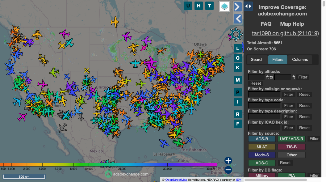Toggle the Other source filter
The image size is (326, 182).
click(291, 155)
